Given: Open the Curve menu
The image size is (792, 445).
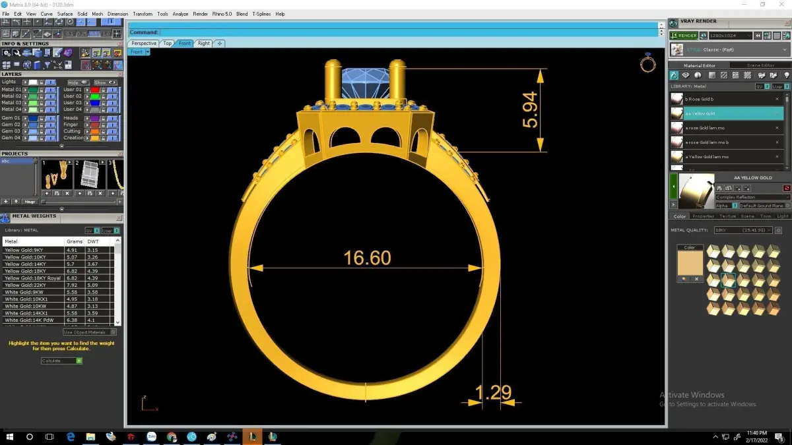Looking at the screenshot, I should (46, 14).
